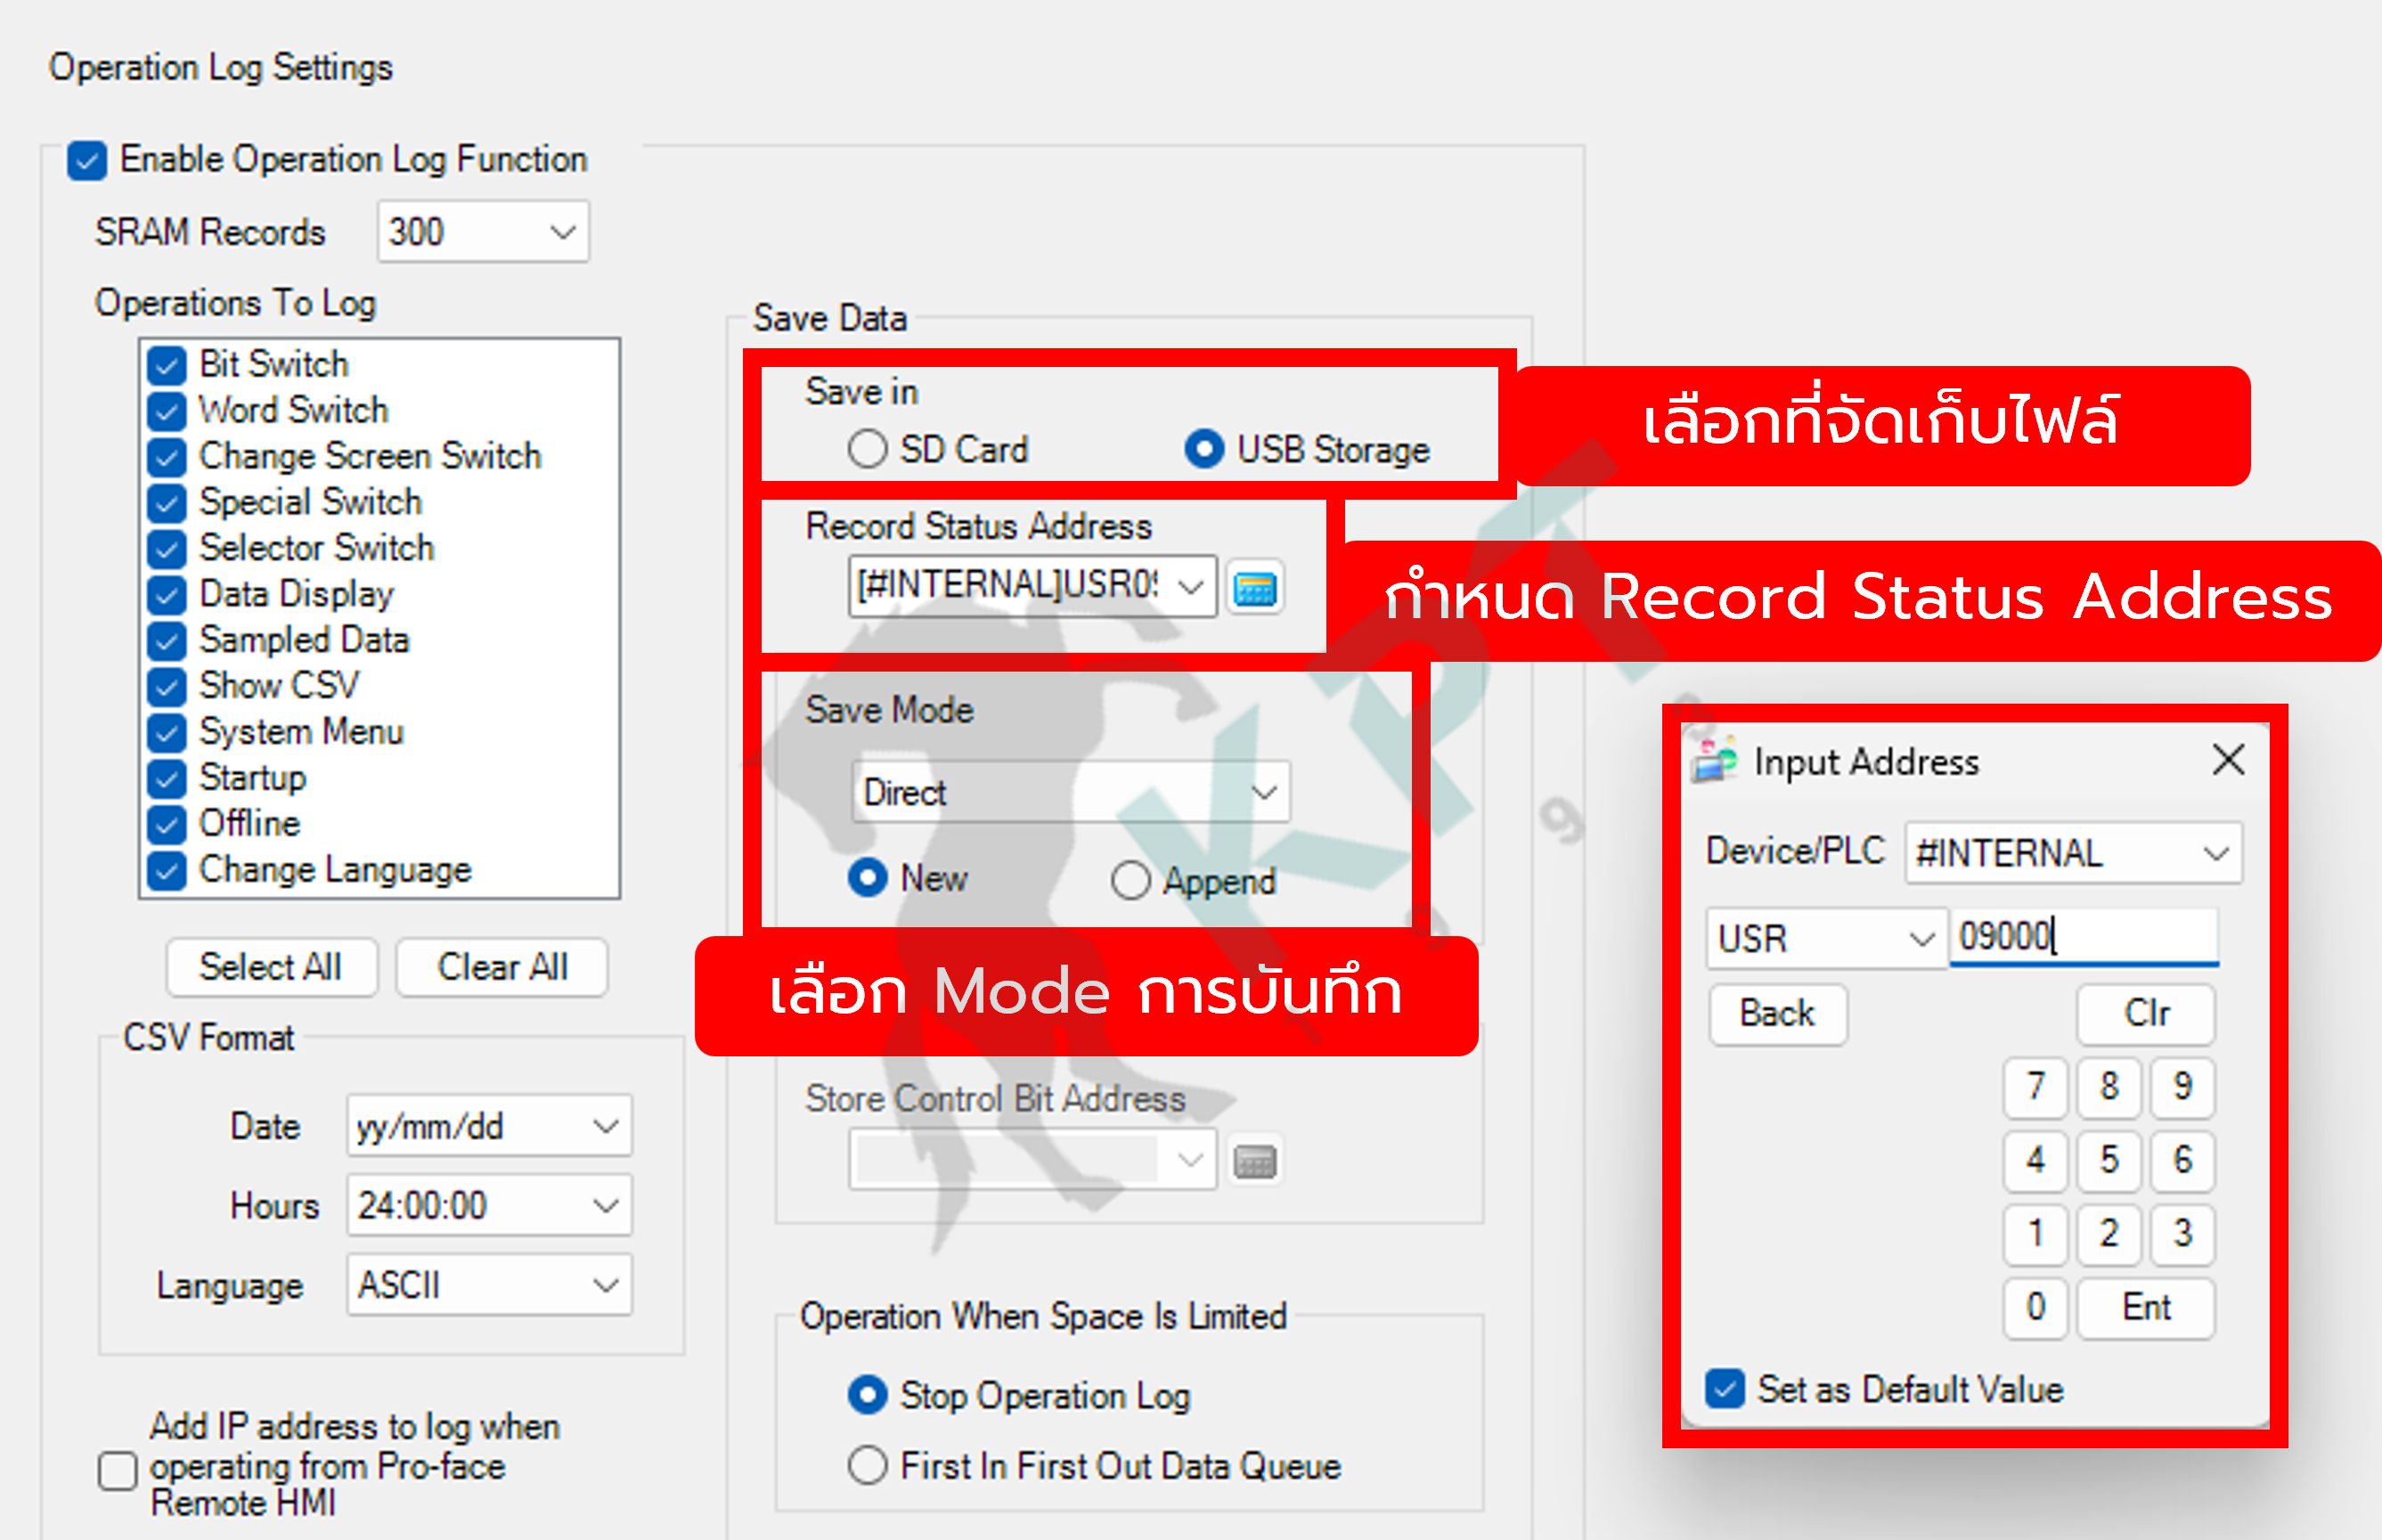The image size is (2382, 1540).
Task: Click Clear All button
Action: click(x=502, y=967)
